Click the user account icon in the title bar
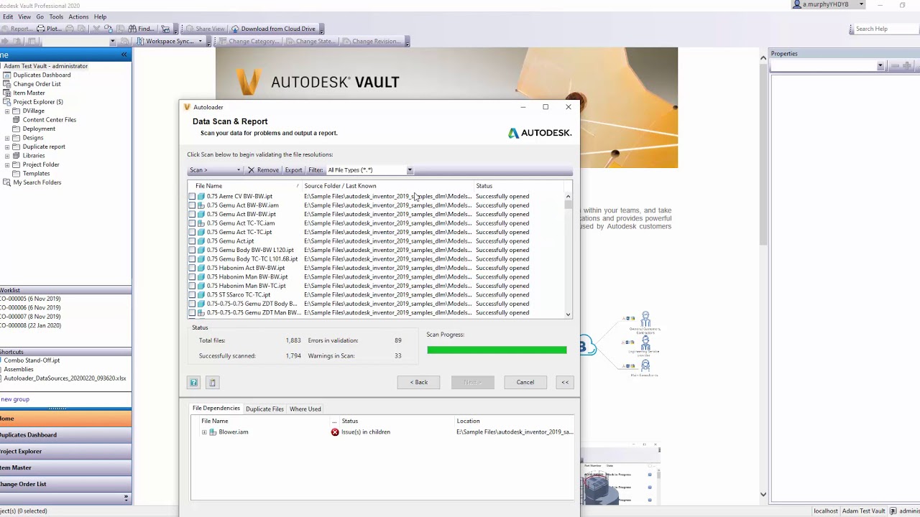 (x=797, y=4)
